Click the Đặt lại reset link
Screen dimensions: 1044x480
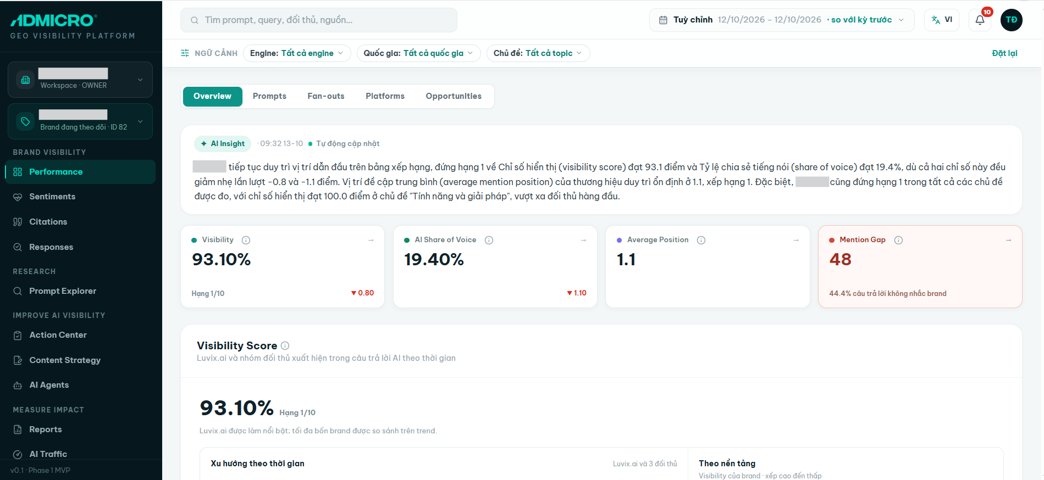pyautogui.click(x=1004, y=53)
